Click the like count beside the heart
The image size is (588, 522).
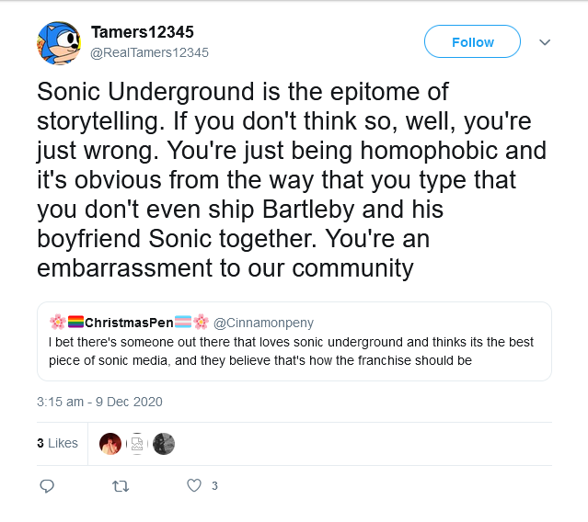(214, 485)
